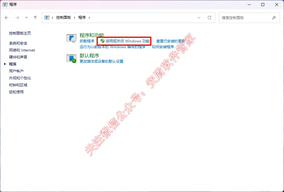
Task: Open 硬件和声音 category
Action: (18, 57)
